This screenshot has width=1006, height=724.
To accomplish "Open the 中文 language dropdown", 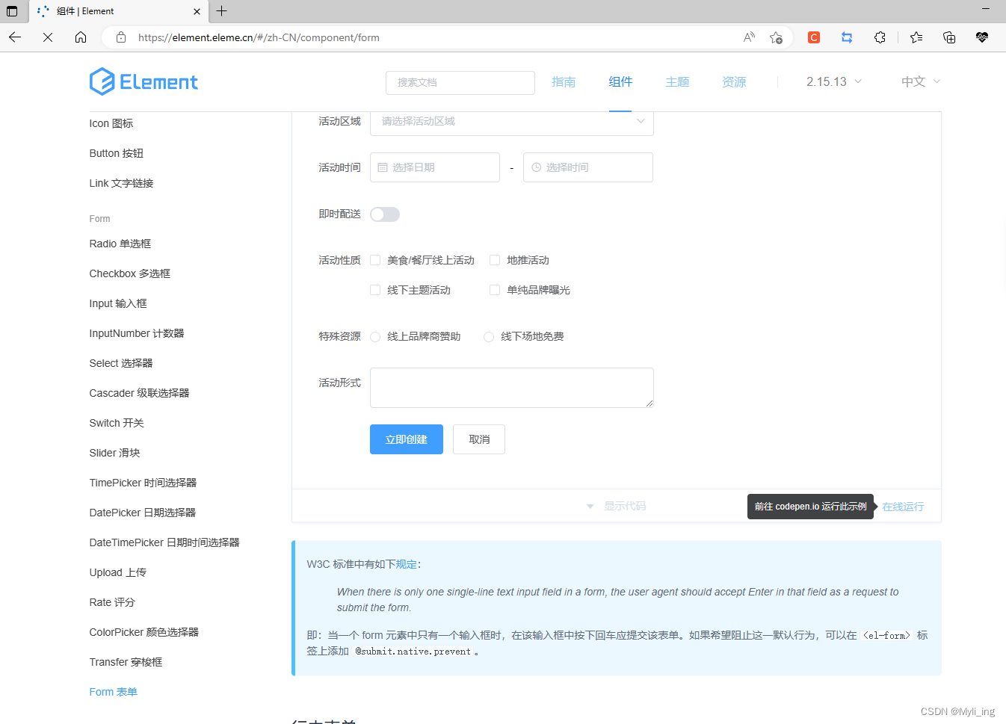I will pyautogui.click(x=921, y=81).
